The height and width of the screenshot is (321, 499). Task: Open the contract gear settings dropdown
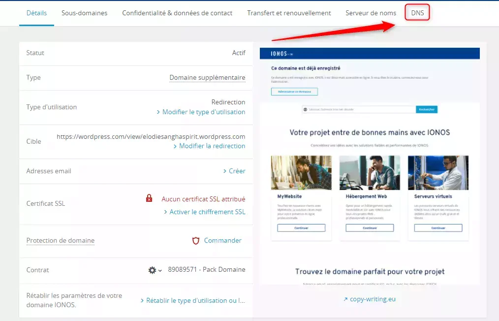[x=155, y=270]
